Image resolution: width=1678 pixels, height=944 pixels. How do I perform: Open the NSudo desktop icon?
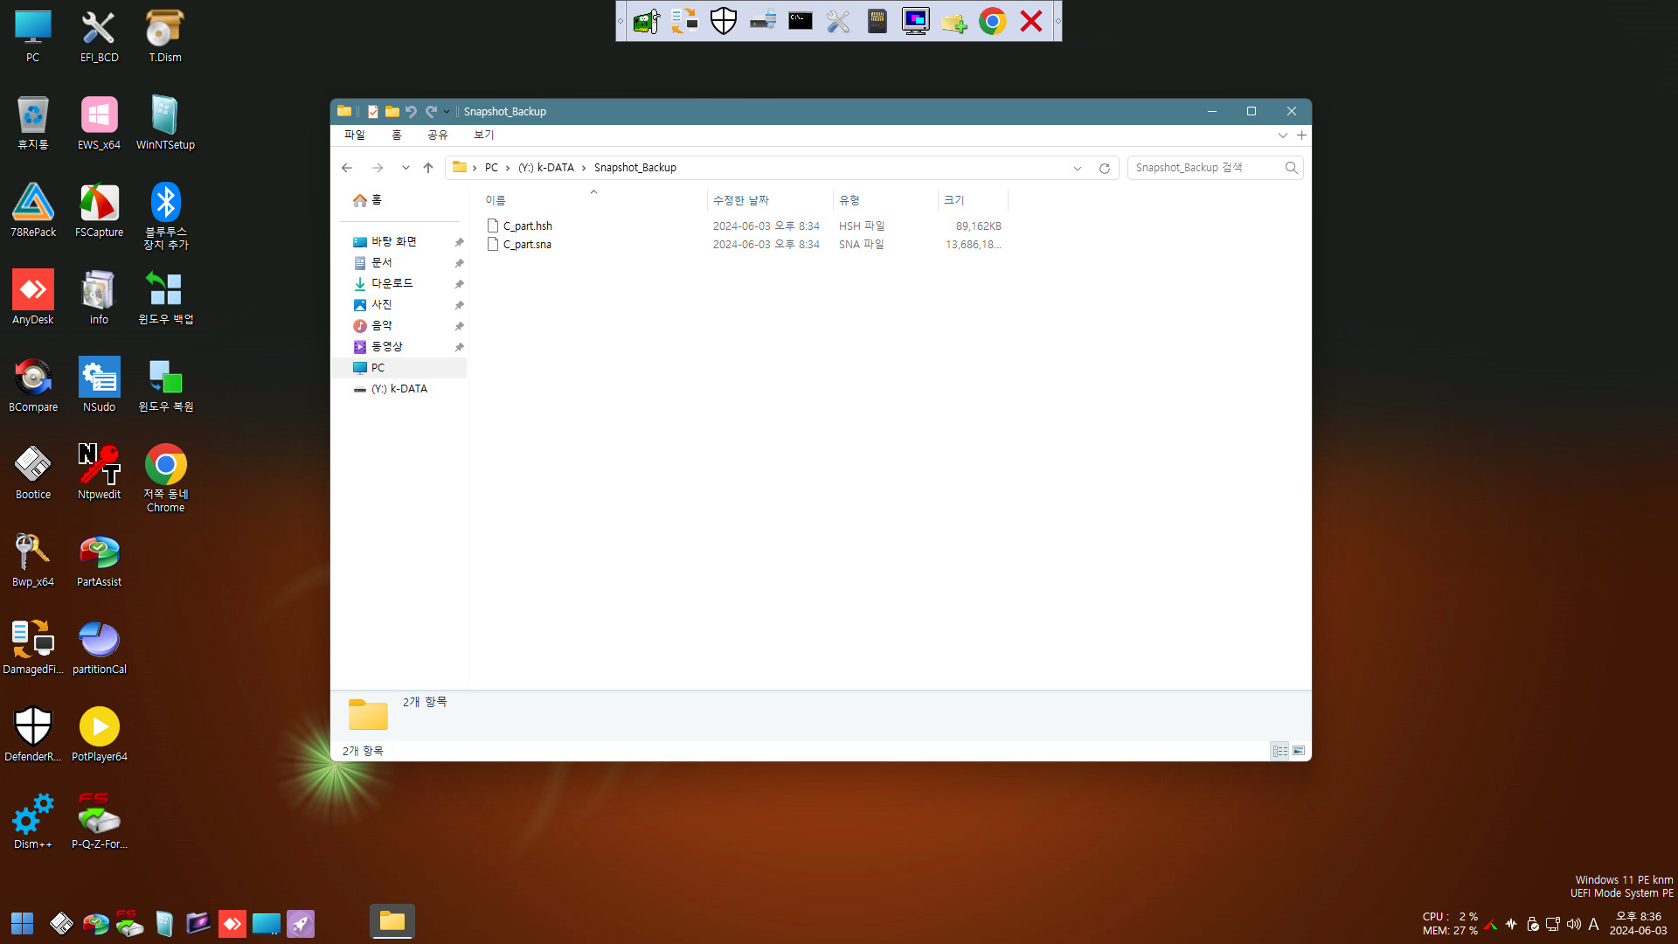(x=99, y=385)
